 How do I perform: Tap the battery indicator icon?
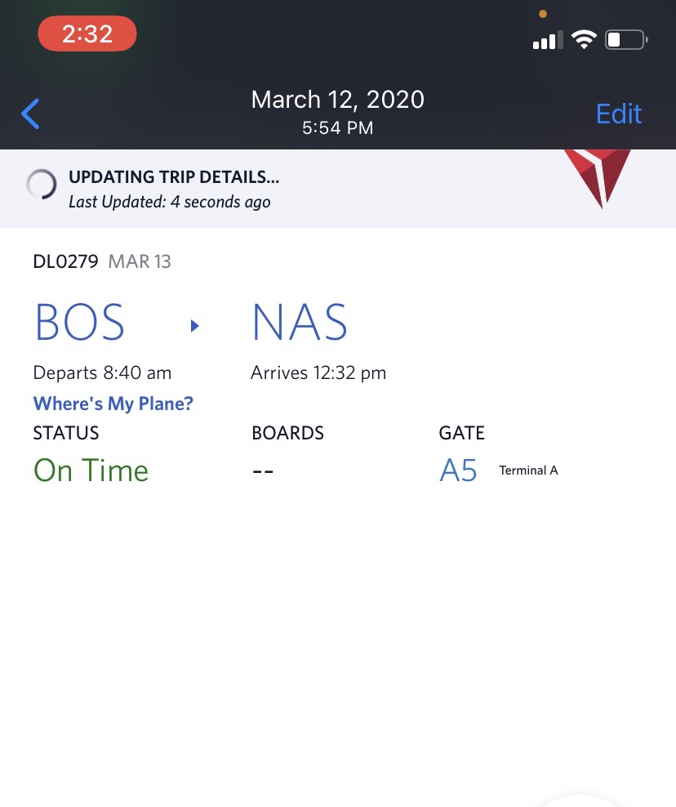tap(626, 40)
